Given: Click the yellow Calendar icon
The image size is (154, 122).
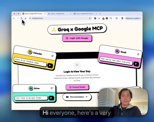Looking at the screenshot, I should 30,52.
